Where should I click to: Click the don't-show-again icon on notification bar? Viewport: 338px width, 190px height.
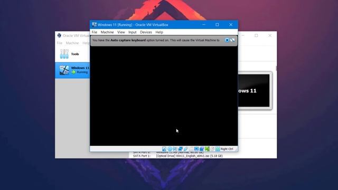click(232, 40)
